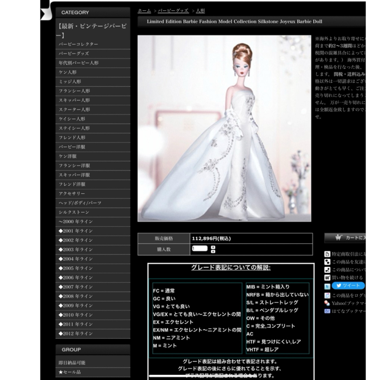Open the Yahoo!ブックマーク link text
The image size is (380, 380).
click(348, 303)
